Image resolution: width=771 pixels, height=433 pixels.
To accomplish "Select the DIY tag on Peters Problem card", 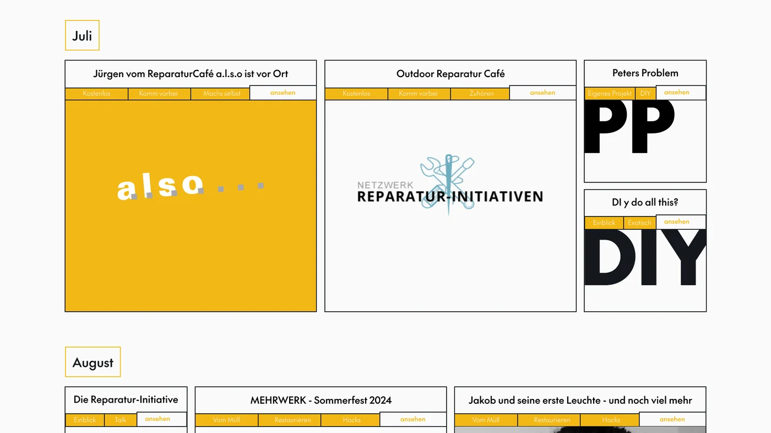I will (645, 94).
